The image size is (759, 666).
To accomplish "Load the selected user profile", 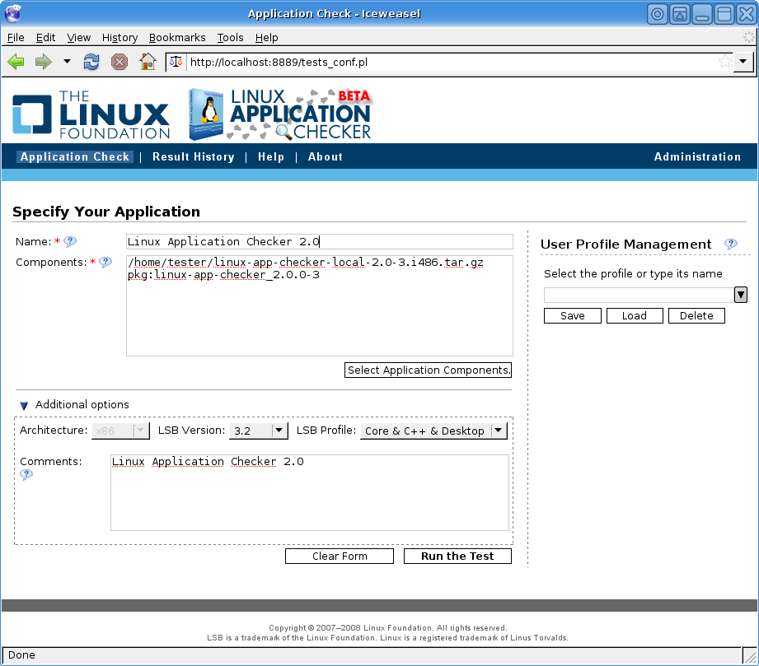I will tap(634, 316).
